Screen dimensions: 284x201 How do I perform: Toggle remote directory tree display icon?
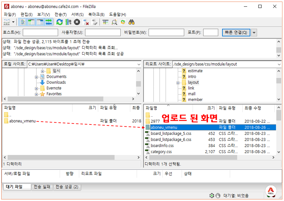coord(40,22)
